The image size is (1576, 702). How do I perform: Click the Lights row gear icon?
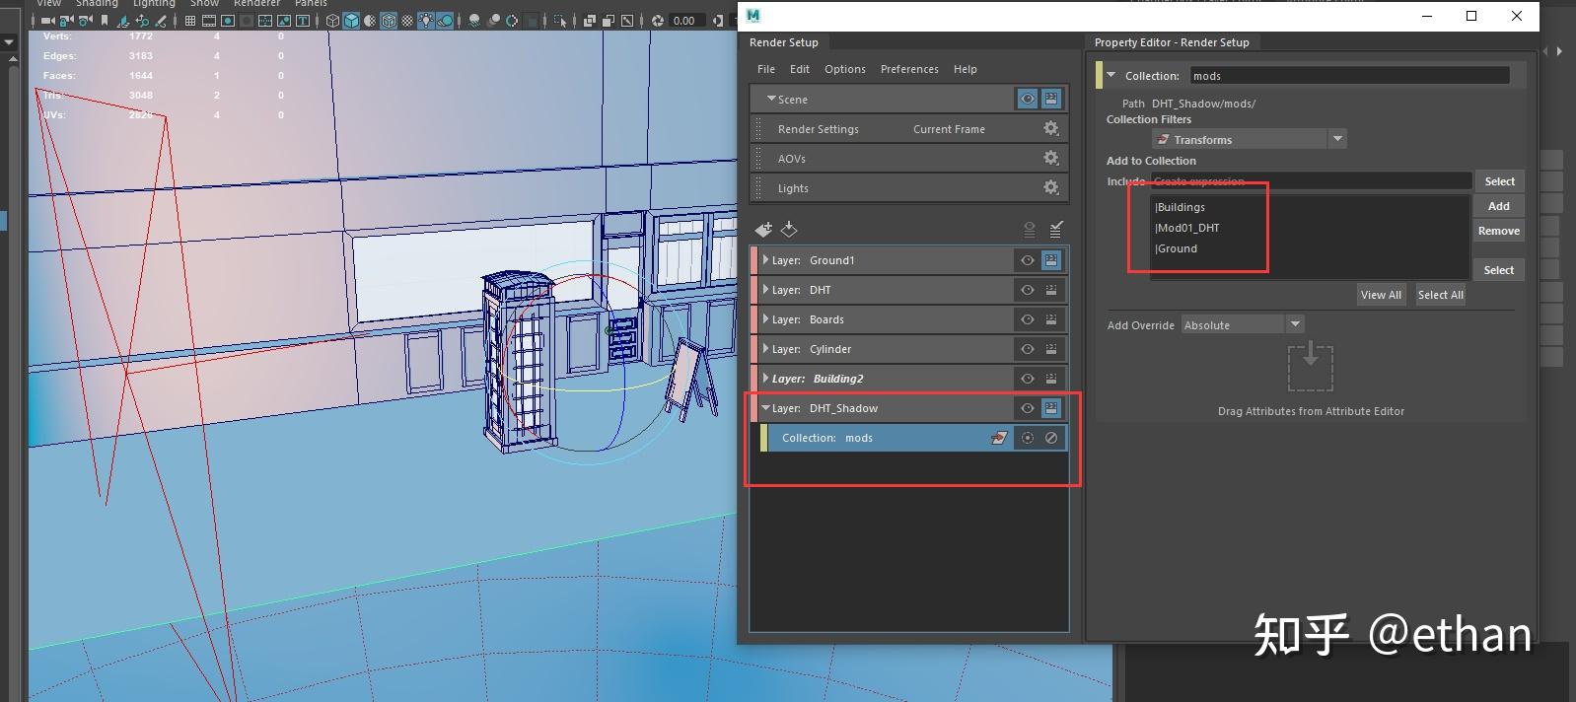pos(1050,188)
